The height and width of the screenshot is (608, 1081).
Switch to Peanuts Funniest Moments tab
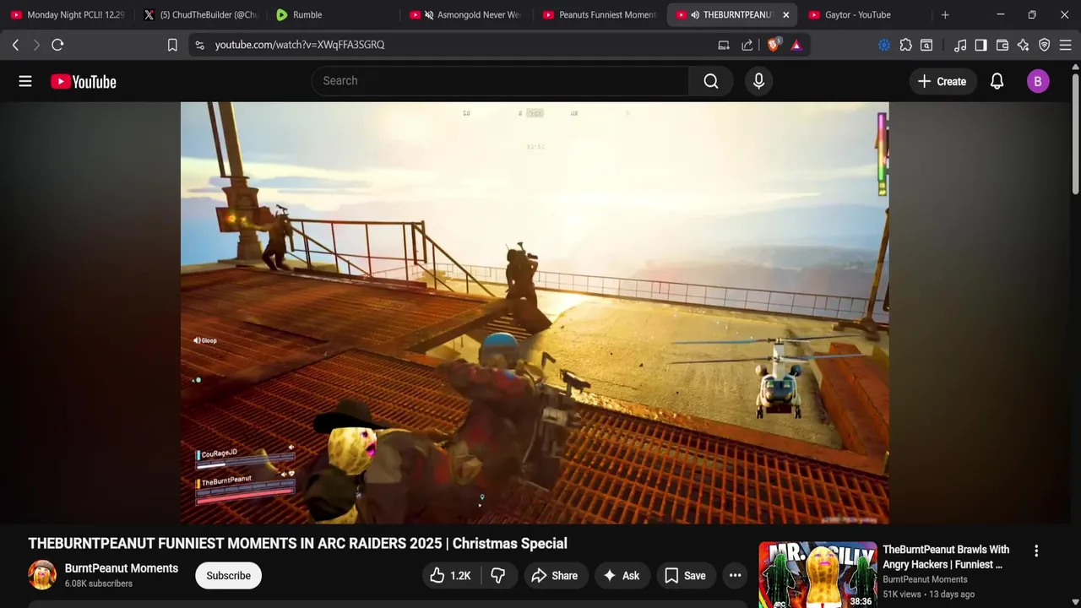pyautogui.click(x=600, y=14)
